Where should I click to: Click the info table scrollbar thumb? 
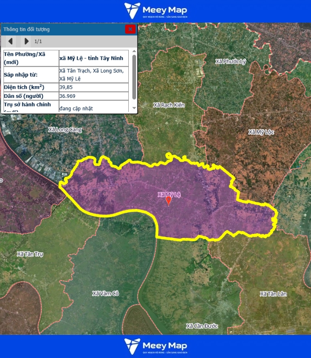click(134, 77)
